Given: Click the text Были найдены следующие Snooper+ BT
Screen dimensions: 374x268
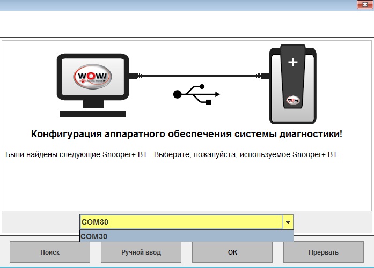Looking at the screenshot, I should point(76,154).
